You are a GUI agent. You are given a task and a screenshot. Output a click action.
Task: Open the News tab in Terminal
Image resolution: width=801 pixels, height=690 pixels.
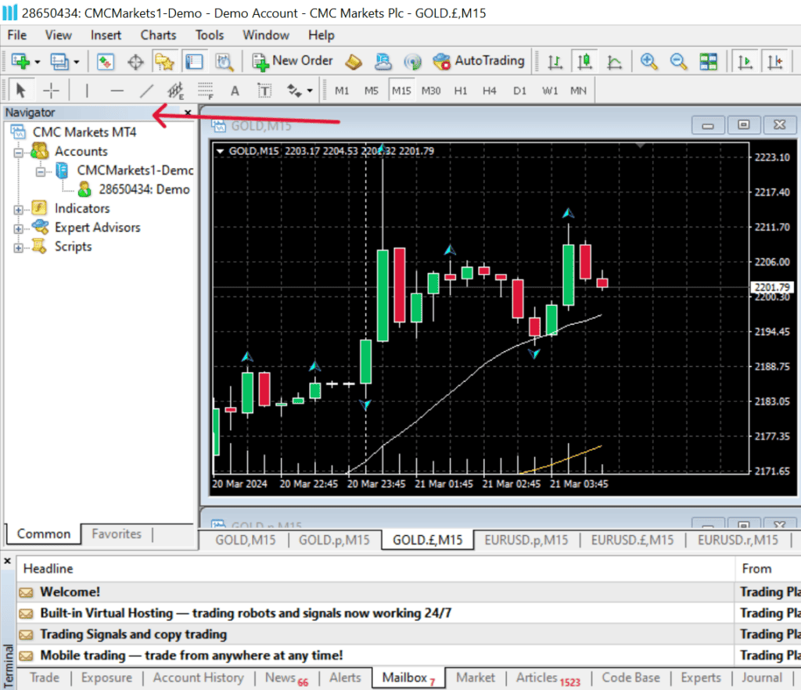coord(286,678)
